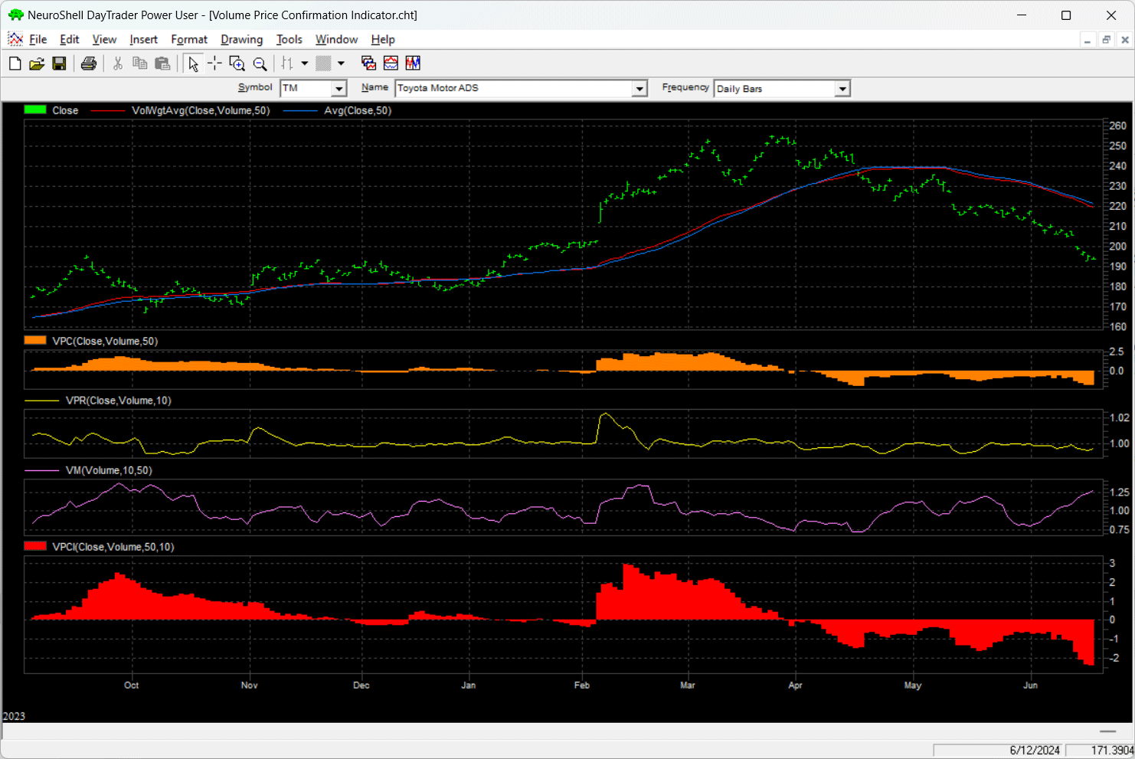Click the price bar style icon

pos(288,64)
